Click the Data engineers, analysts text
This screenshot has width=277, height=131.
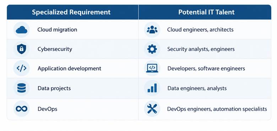(x=197, y=88)
